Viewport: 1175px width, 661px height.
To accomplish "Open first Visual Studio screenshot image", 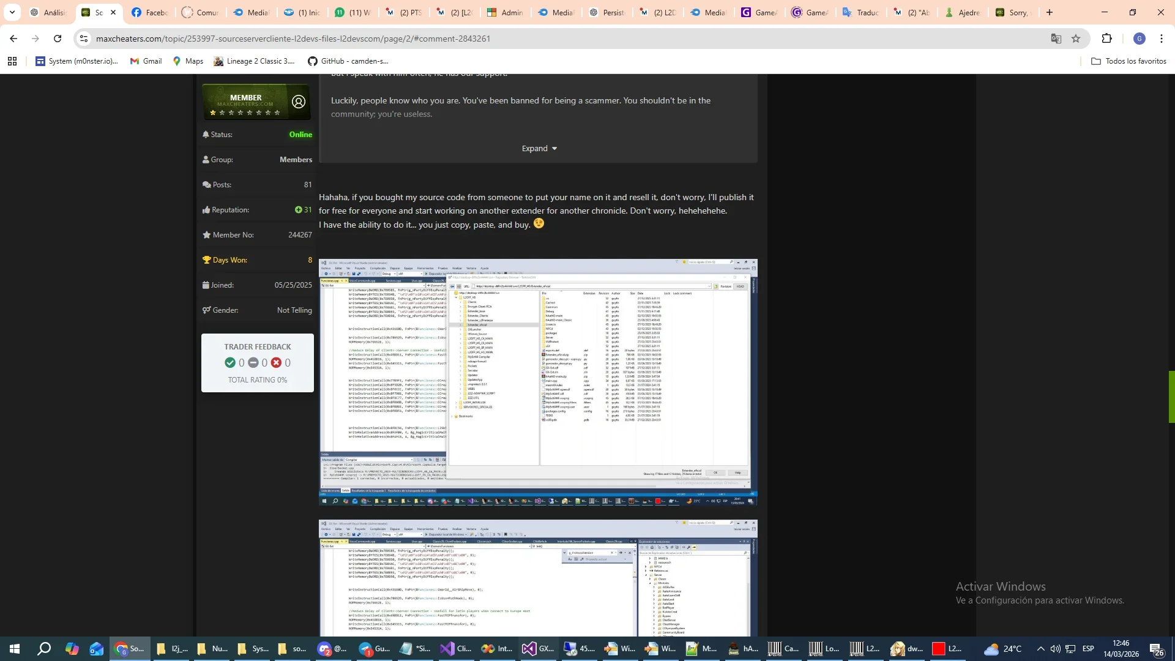I will (x=538, y=382).
